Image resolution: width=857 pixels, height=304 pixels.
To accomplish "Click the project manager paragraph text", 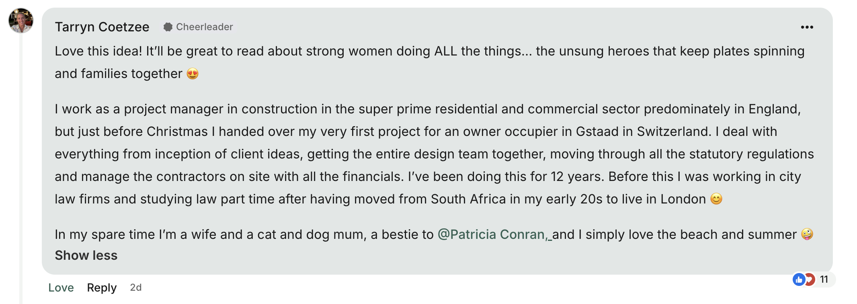I will (x=402, y=154).
